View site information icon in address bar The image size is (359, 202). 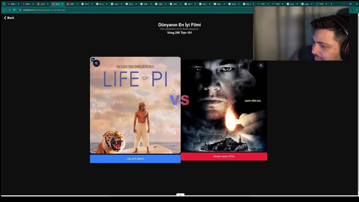coord(20,10)
